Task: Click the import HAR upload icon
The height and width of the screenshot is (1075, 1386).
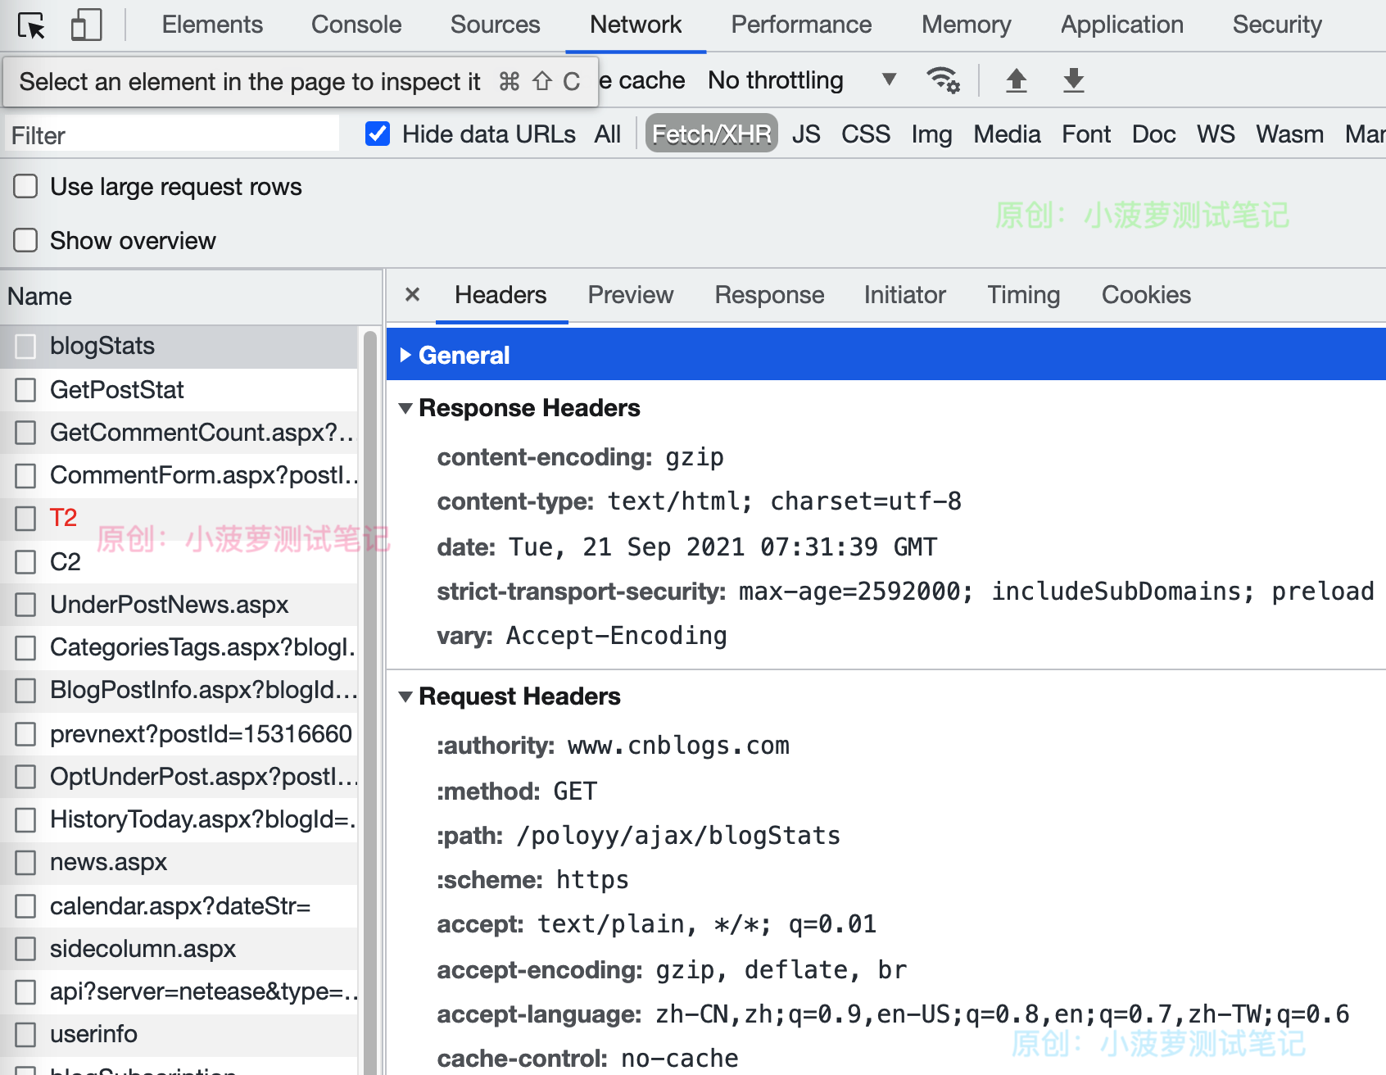Action: [x=1016, y=80]
